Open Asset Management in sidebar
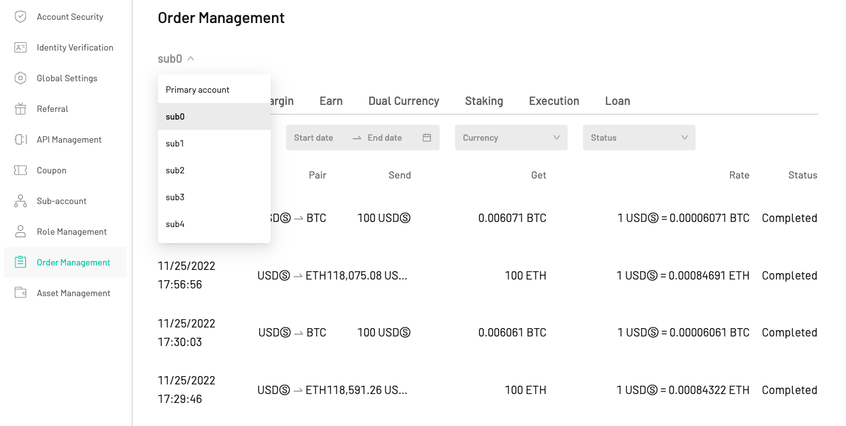The width and height of the screenshot is (846, 426). click(x=65, y=293)
